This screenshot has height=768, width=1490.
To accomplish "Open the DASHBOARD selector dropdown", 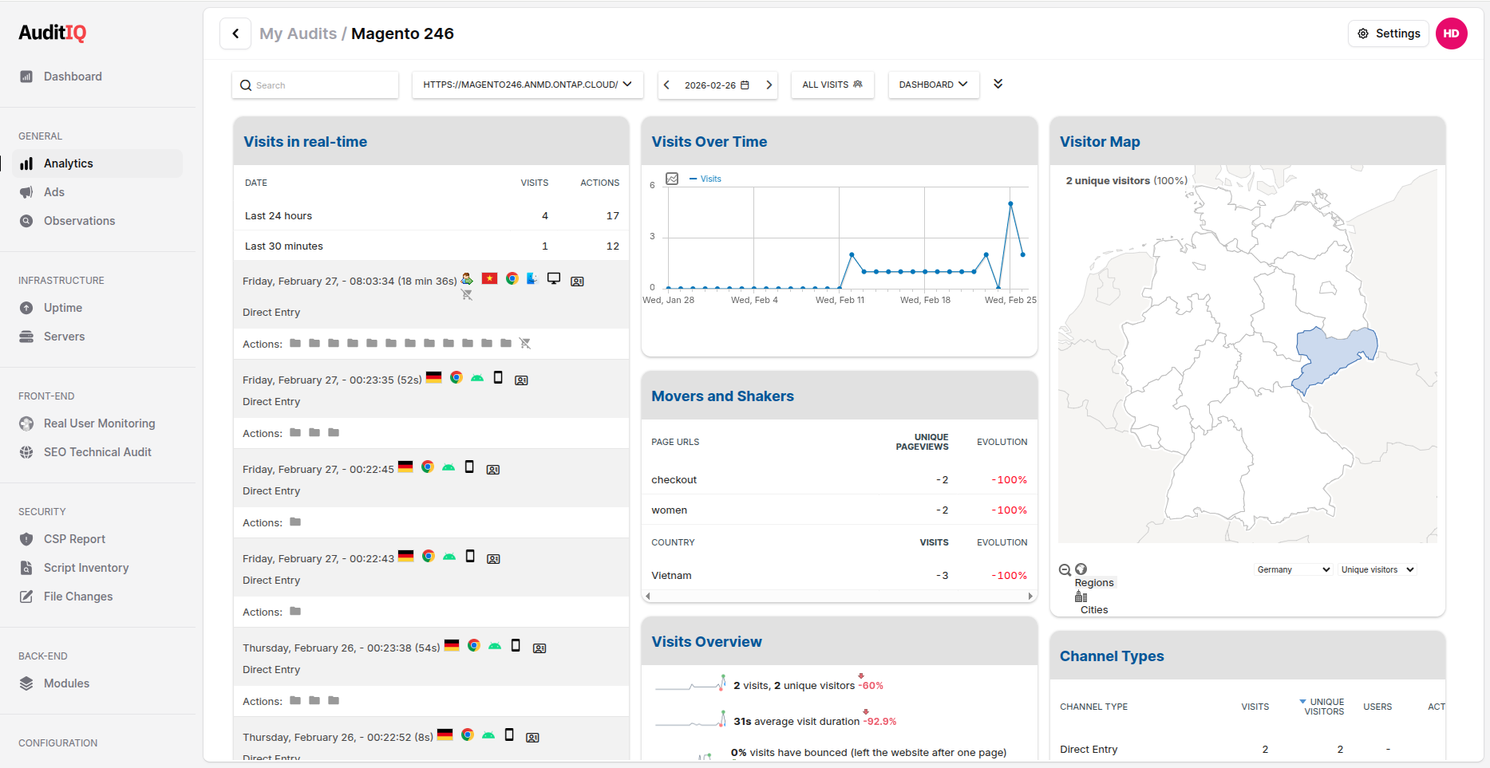I will click(933, 85).
